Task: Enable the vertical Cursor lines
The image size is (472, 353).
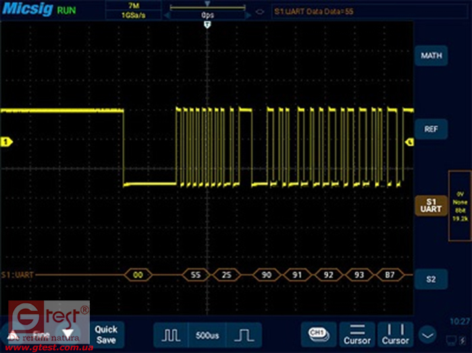Action: tap(395, 334)
